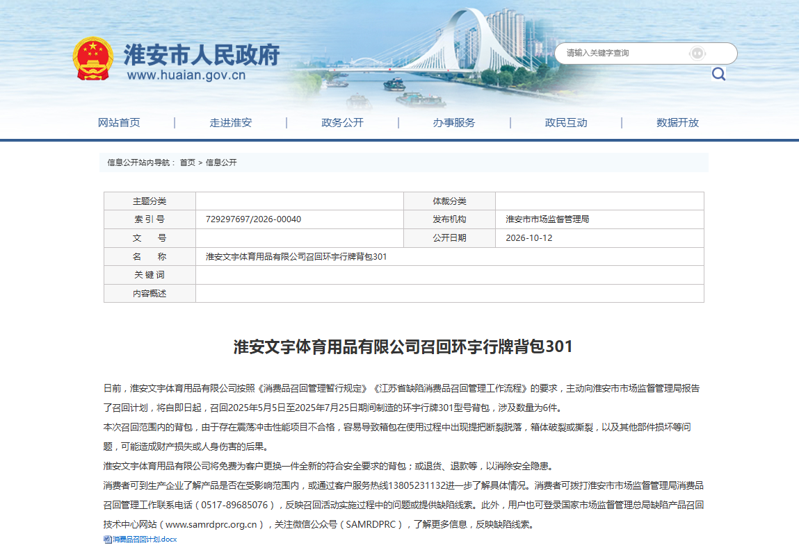Click the www.samrdprc.org.cn address text

coord(211,524)
